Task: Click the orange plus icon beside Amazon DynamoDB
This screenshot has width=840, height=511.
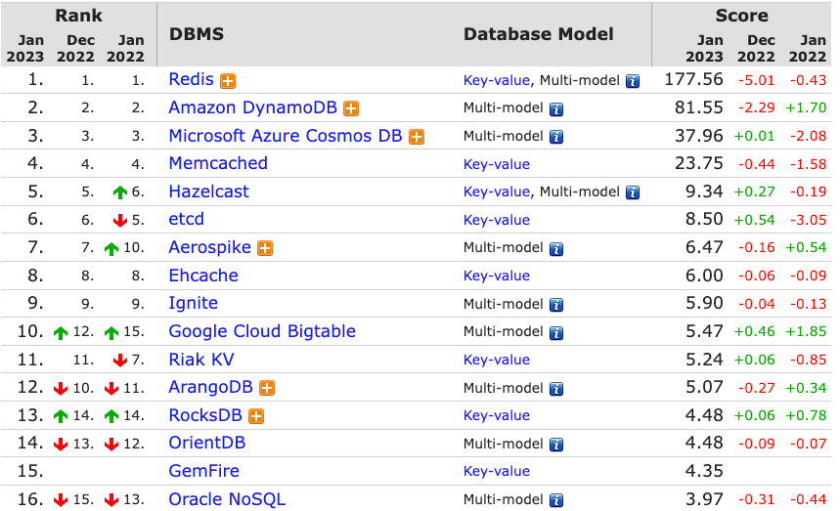Action: click(351, 109)
